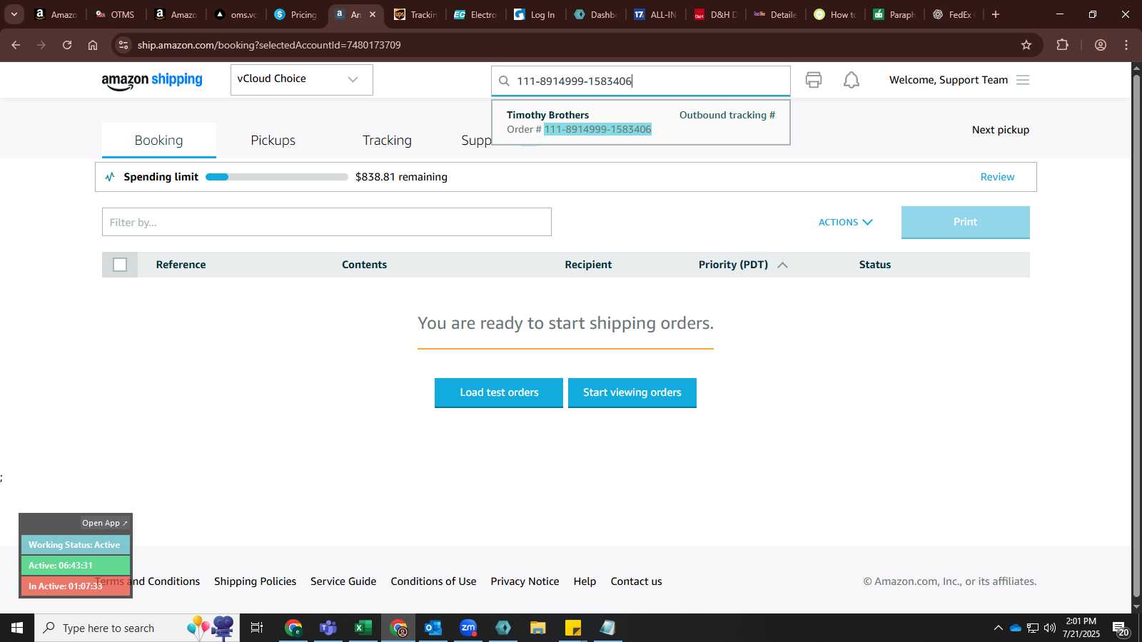Click Start viewing orders button
Screen dimensions: 1142x642
[x=632, y=392]
